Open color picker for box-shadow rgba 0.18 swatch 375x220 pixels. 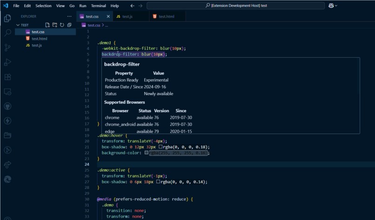click(161, 147)
